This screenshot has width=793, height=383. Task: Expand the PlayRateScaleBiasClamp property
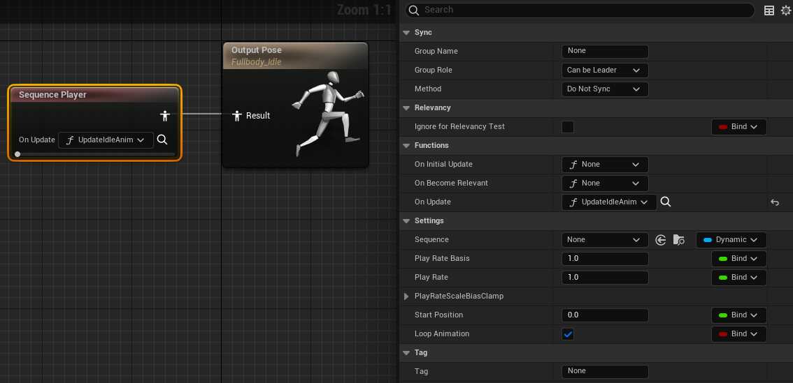pyautogui.click(x=407, y=296)
